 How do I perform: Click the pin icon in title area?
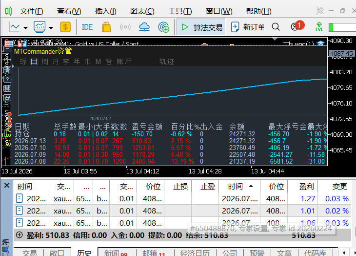[320, 11]
